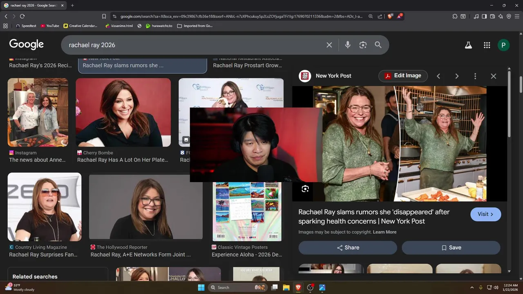
Task: Open 'Rachael Ray Prostart Grow...' result title
Action: tap(248, 65)
